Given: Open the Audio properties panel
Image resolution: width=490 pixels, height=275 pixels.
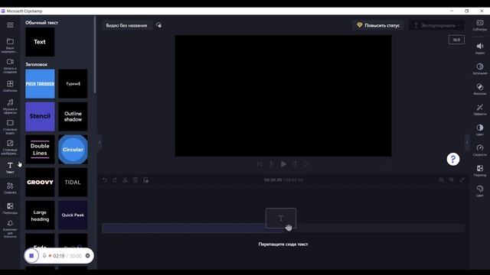Looking at the screenshot, I should [480, 49].
